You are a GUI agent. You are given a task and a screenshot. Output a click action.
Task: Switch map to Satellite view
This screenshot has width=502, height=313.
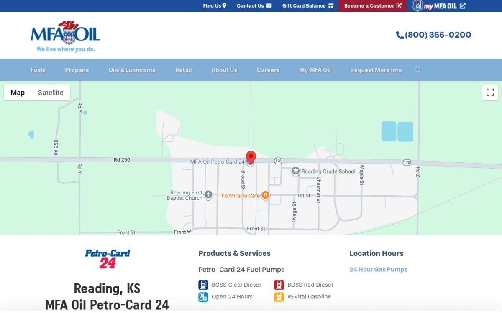pos(51,93)
